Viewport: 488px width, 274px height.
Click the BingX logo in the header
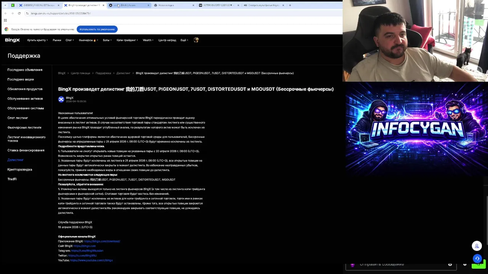click(x=13, y=40)
